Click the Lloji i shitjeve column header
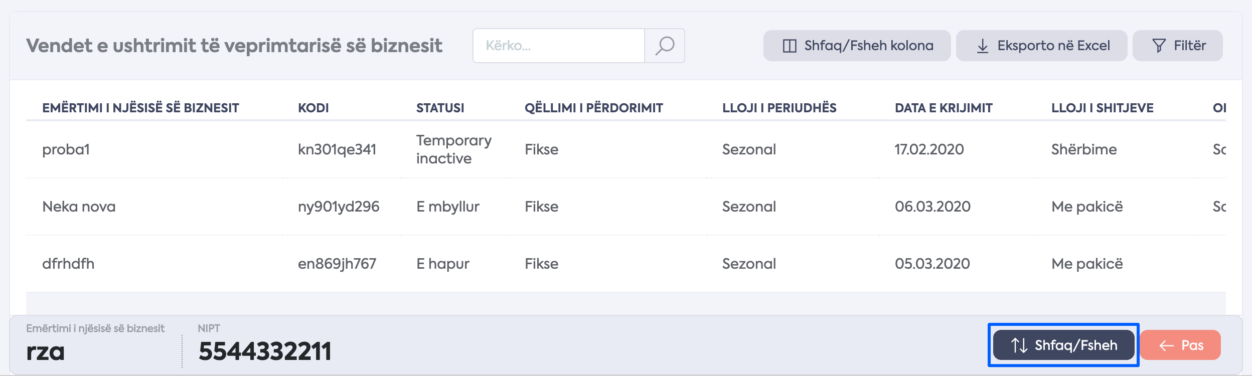 1103,108
